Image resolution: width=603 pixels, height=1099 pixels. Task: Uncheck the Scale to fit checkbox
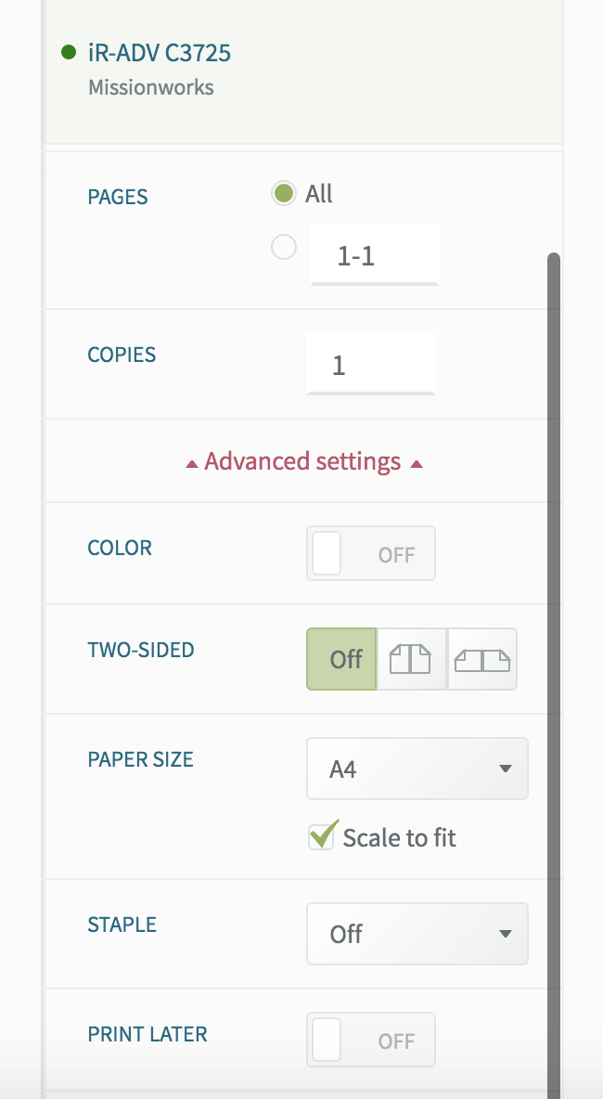tap(321, 837)
